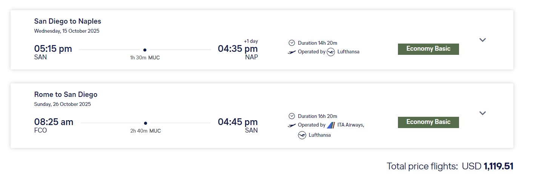Click the Lufthansa logo on return flight
The width and height of the screenshot is (539, 175).
(x=302, y=135)
